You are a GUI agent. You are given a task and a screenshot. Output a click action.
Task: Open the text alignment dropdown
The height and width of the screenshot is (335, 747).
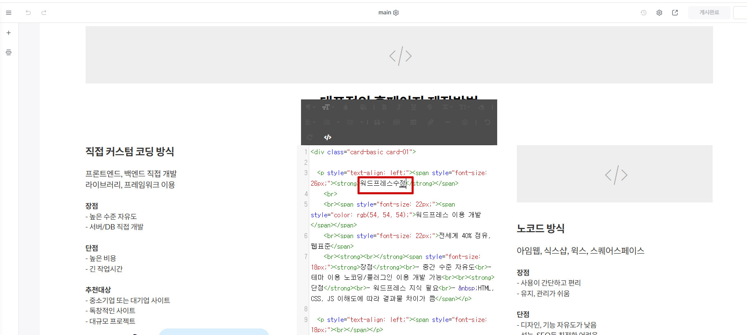(x=310, y=122)
